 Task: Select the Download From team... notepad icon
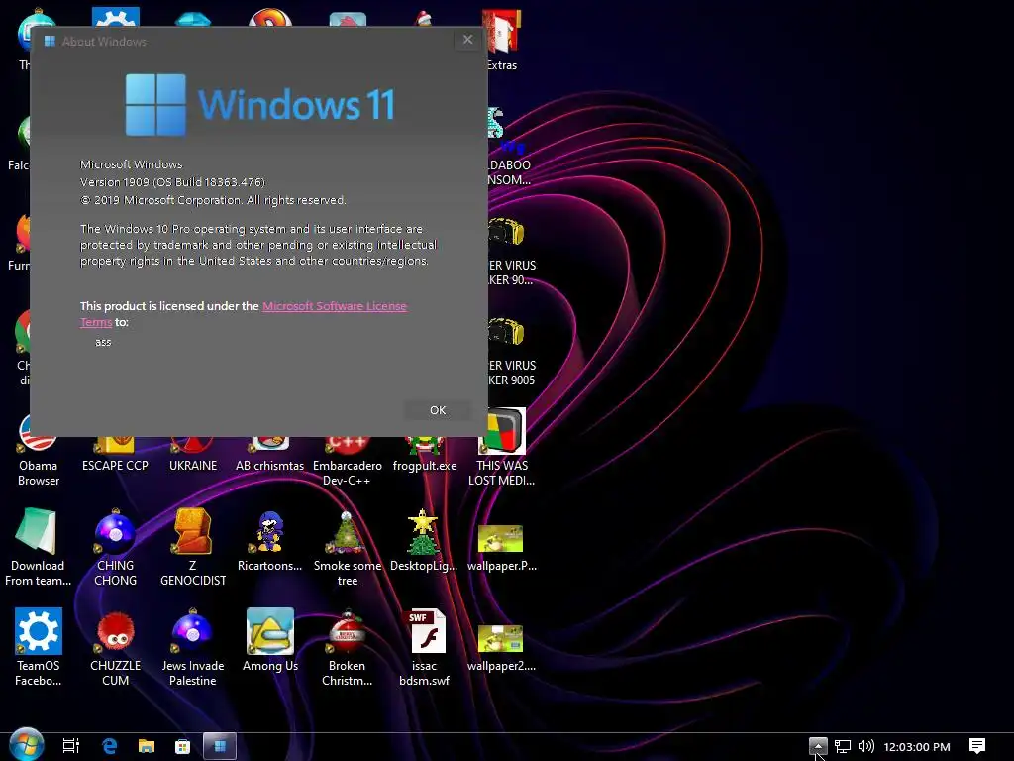[39, 547]
